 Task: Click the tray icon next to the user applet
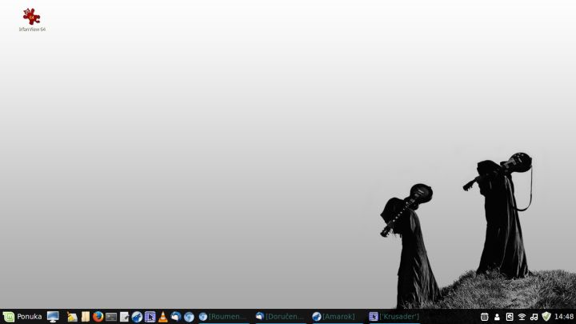click(x=510, y=317)
